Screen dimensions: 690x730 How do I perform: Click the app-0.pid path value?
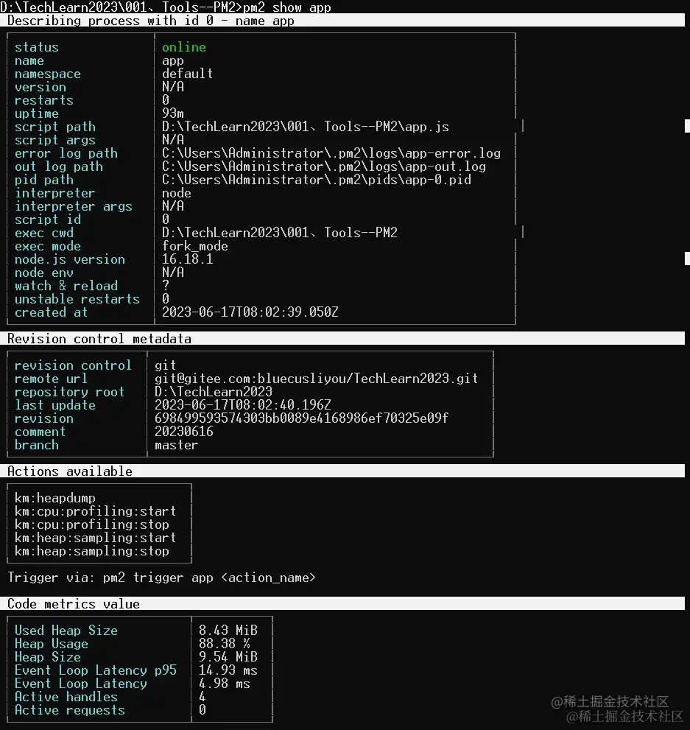click(317, 180)
